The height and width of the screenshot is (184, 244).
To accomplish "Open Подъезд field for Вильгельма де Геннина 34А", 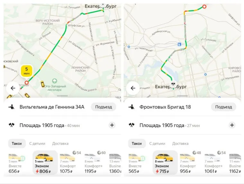I will pos(103,107).
